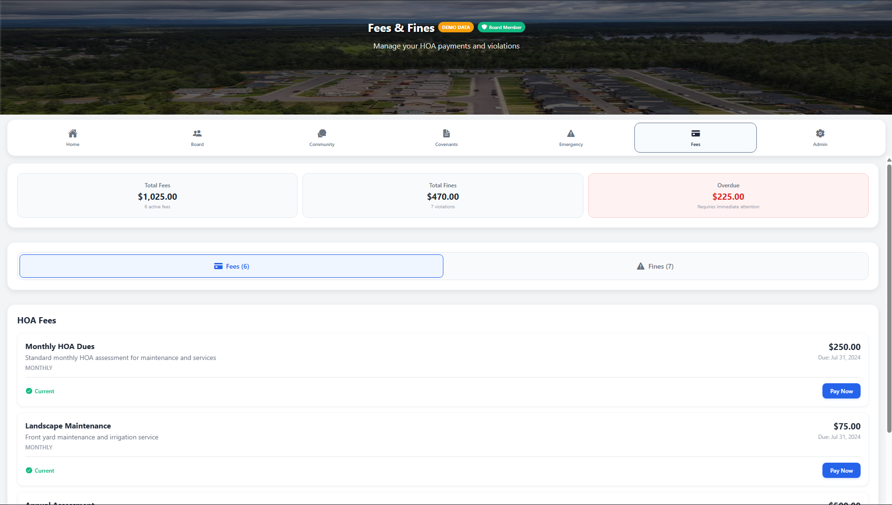Click the DEMO DATA badge
892x505 pixels.
pos(456,28)
